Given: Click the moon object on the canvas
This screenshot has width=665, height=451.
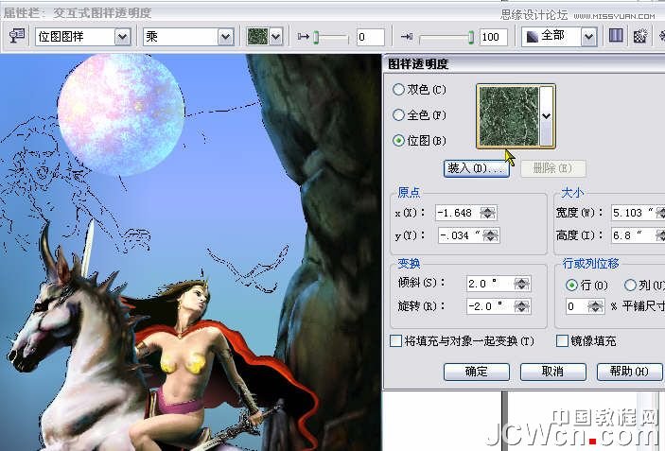Looking at the screenshot, I should [x=121, y=114].
